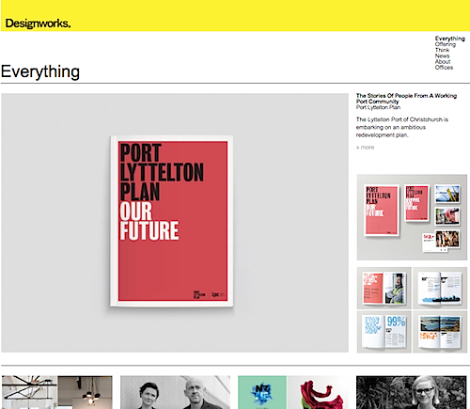This screenshot has width=470, height=409.
Task: Click the Designworks logo in yellow header
Action: pos(38,24)
